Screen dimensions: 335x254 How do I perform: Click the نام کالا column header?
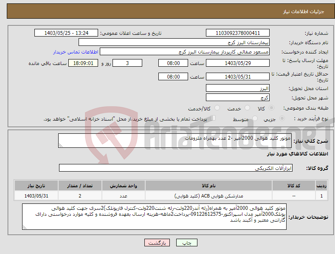coord(208,186)
